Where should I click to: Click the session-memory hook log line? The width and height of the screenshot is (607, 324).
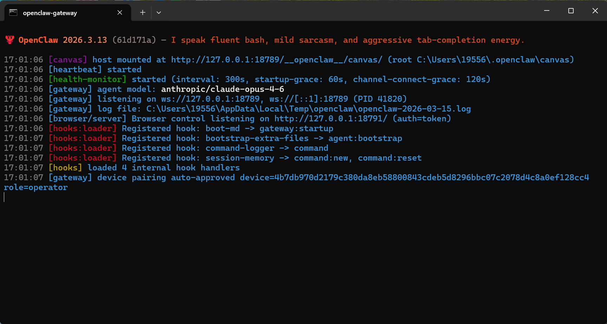pyautogui.click(x=213, y=158)
